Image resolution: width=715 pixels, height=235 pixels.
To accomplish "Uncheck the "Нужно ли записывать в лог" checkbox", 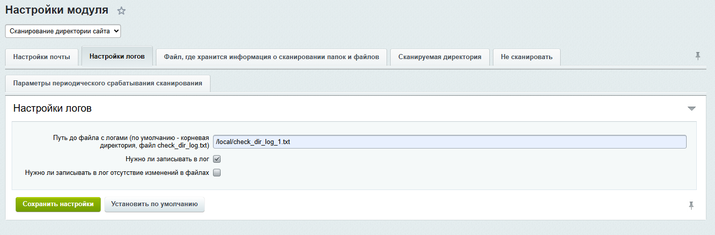I will [217, 159].
